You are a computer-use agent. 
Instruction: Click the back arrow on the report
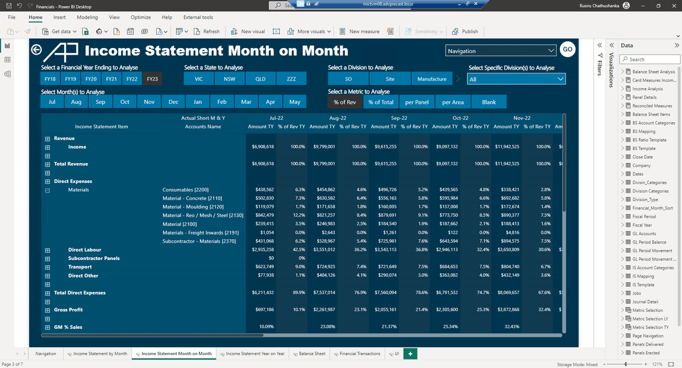[x=35, y=50]
